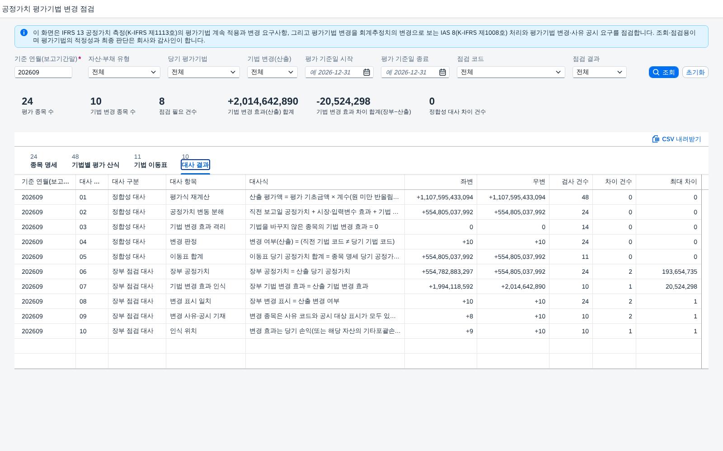Click the 인식 위치 cell
The image size is (723, 451).
[x=206, y=331]
